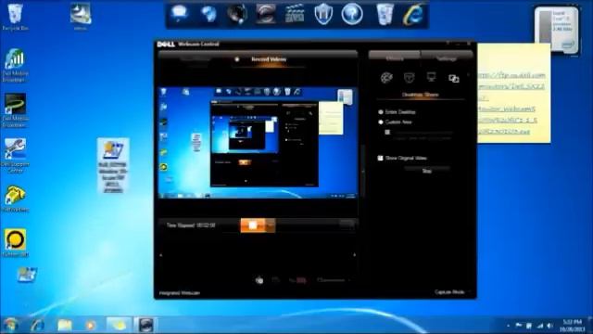Choose the monitor Desktop Share icon
Image resolution: width=593 pixels, height=334 pixels.
(431, 77)
